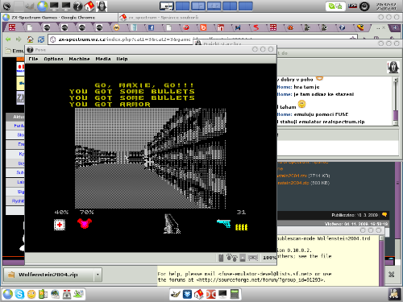
Task: Open the Options menu in Fuse
Action: click(x=53, y=59)
